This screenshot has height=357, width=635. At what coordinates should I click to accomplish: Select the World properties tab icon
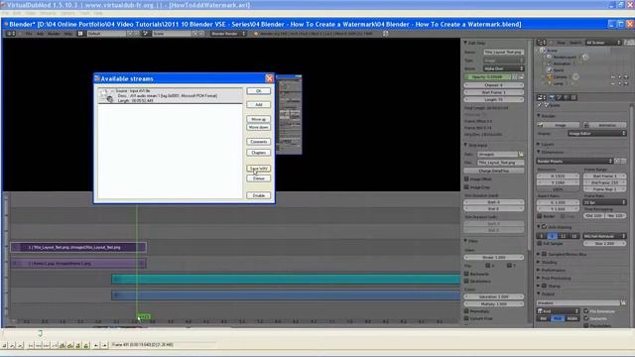pos(567,97)
